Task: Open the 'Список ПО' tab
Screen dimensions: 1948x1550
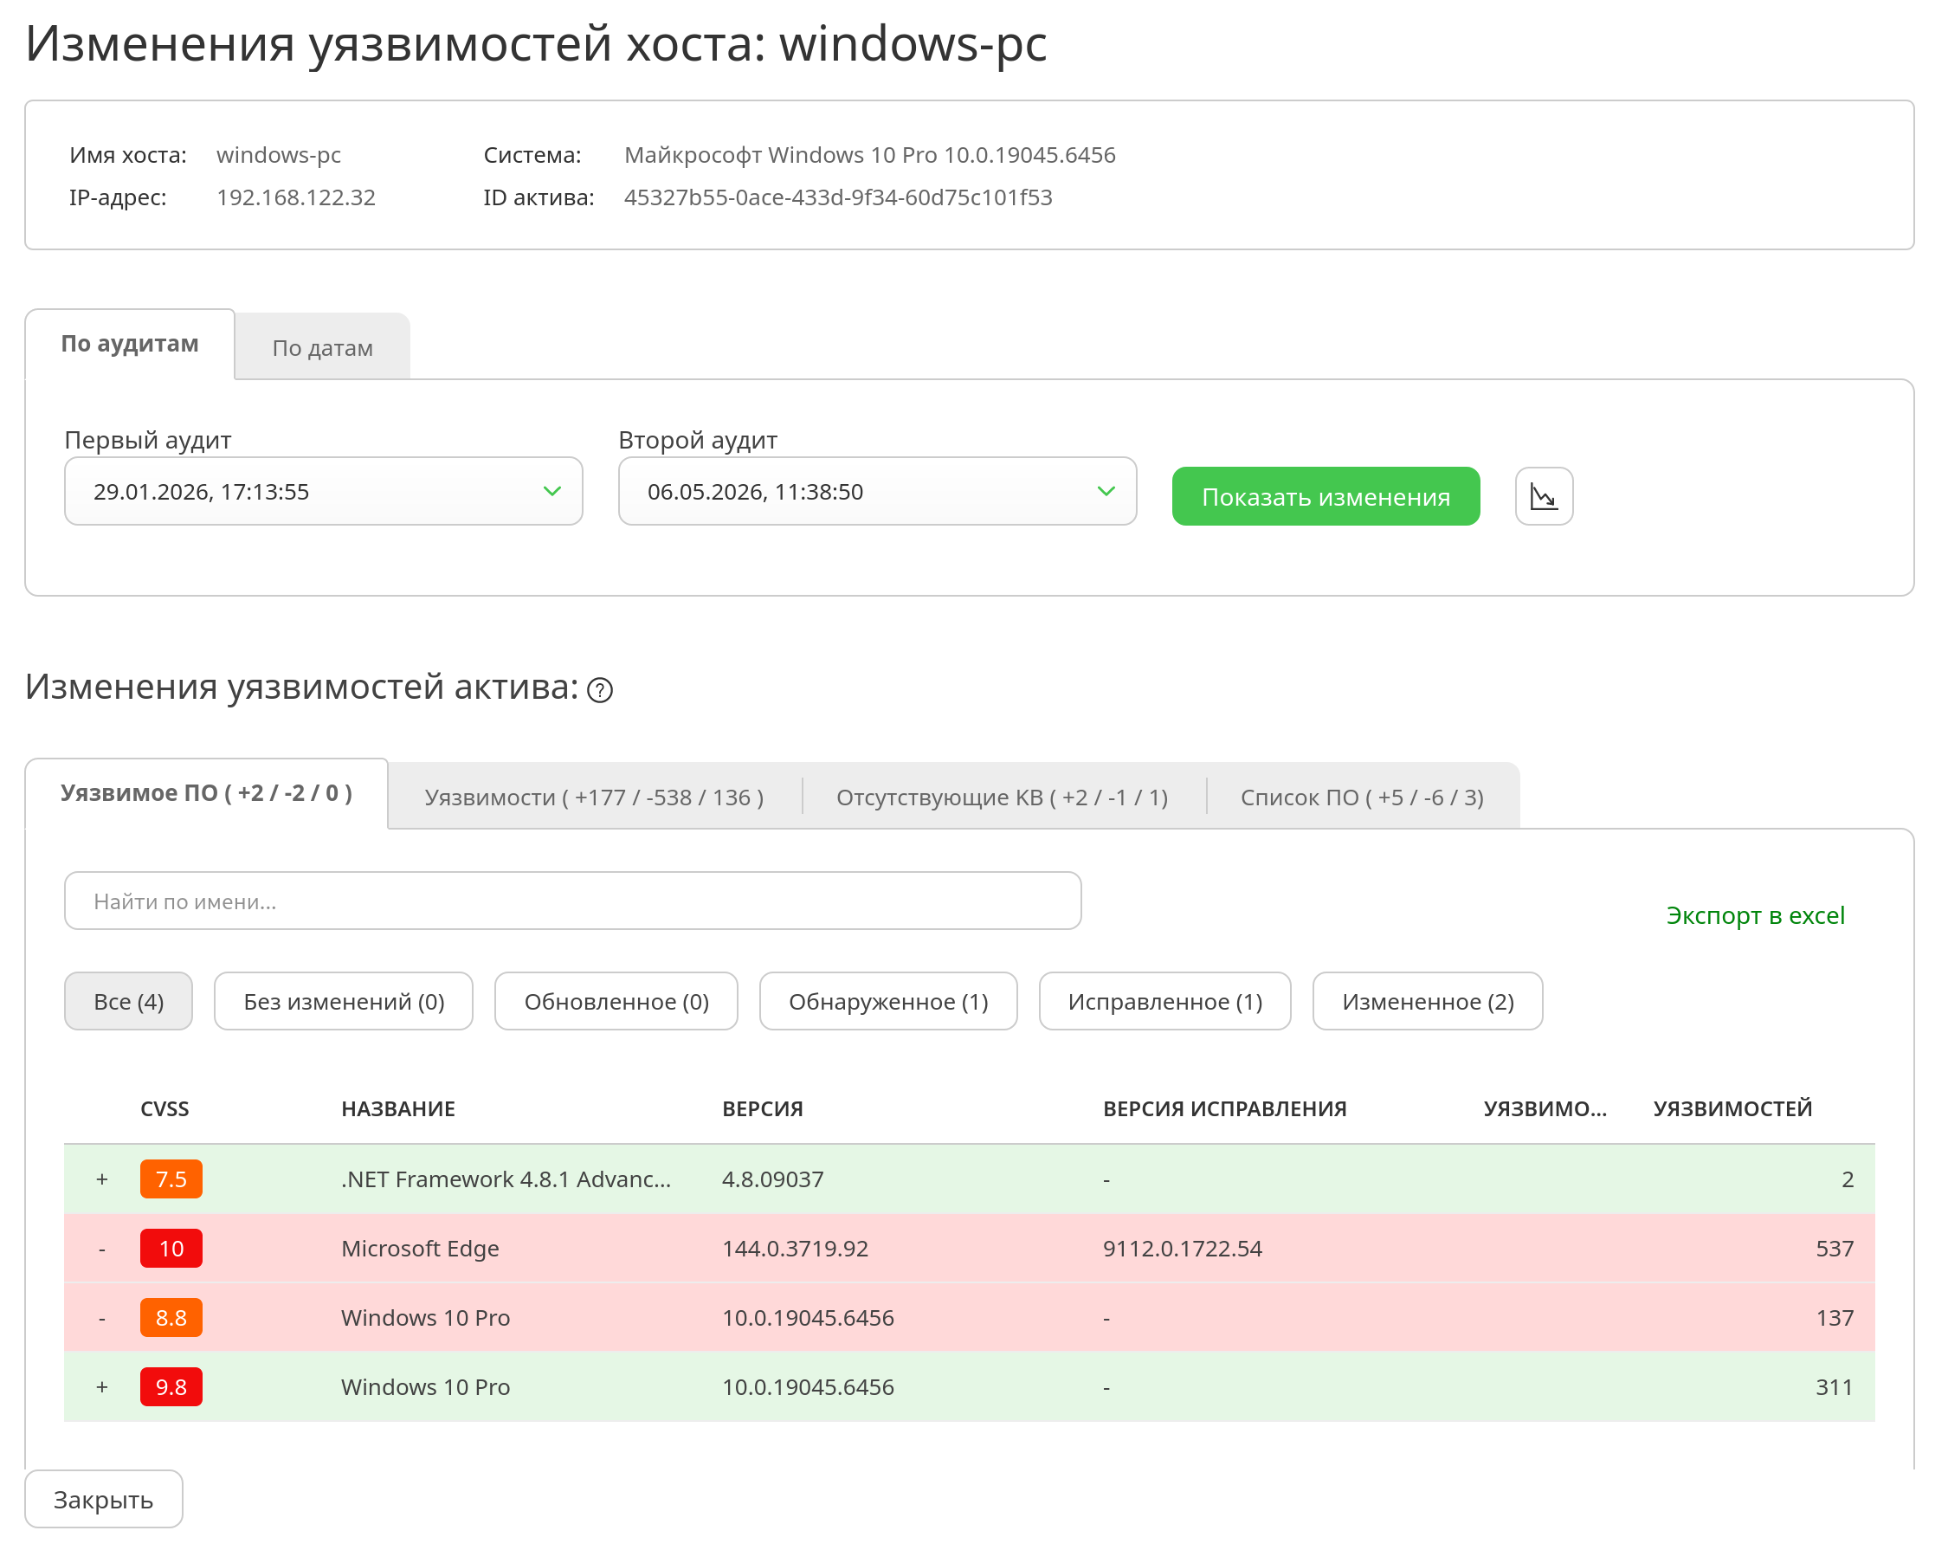Action: click(x=1362, y=798)
